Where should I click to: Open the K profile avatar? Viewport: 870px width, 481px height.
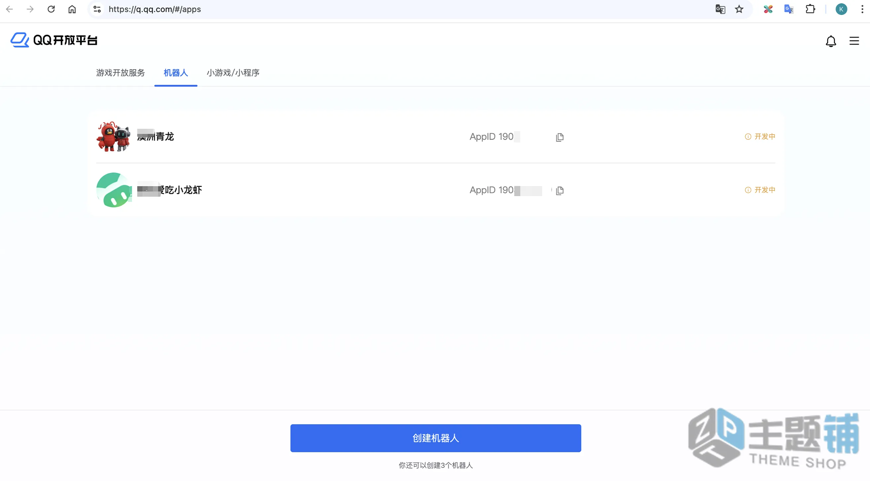(841, 9)
